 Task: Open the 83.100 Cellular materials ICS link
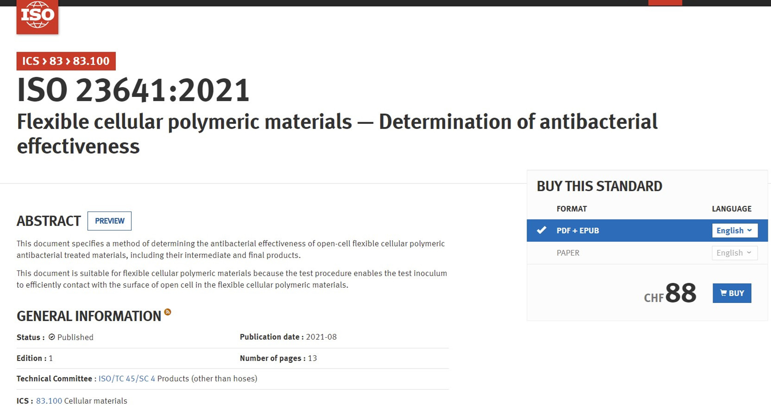(x=49, y=401)
